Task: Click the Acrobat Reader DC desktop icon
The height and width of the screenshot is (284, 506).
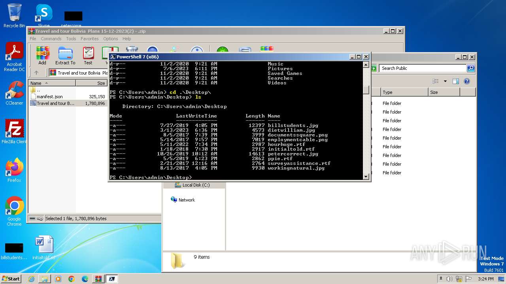Action: coord(14,57)
